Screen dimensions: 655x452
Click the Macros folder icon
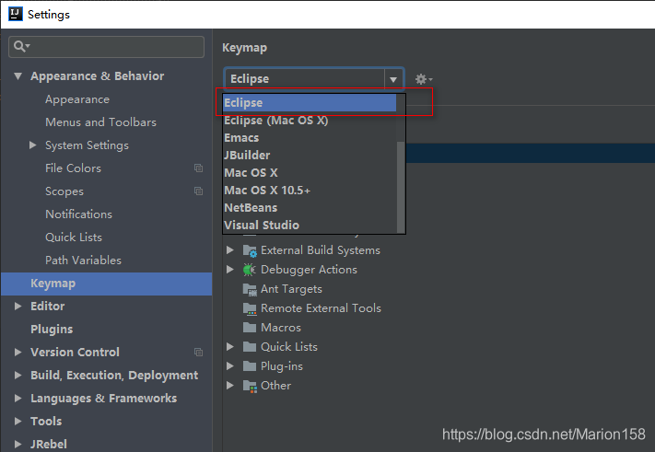[250, 327]
